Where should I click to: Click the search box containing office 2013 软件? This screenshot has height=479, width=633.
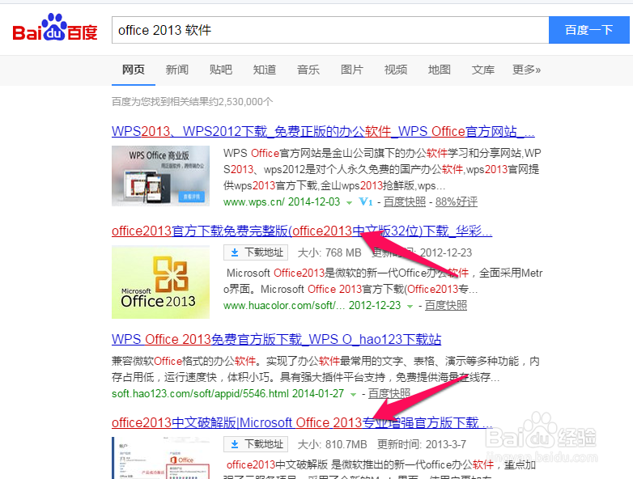330,30
